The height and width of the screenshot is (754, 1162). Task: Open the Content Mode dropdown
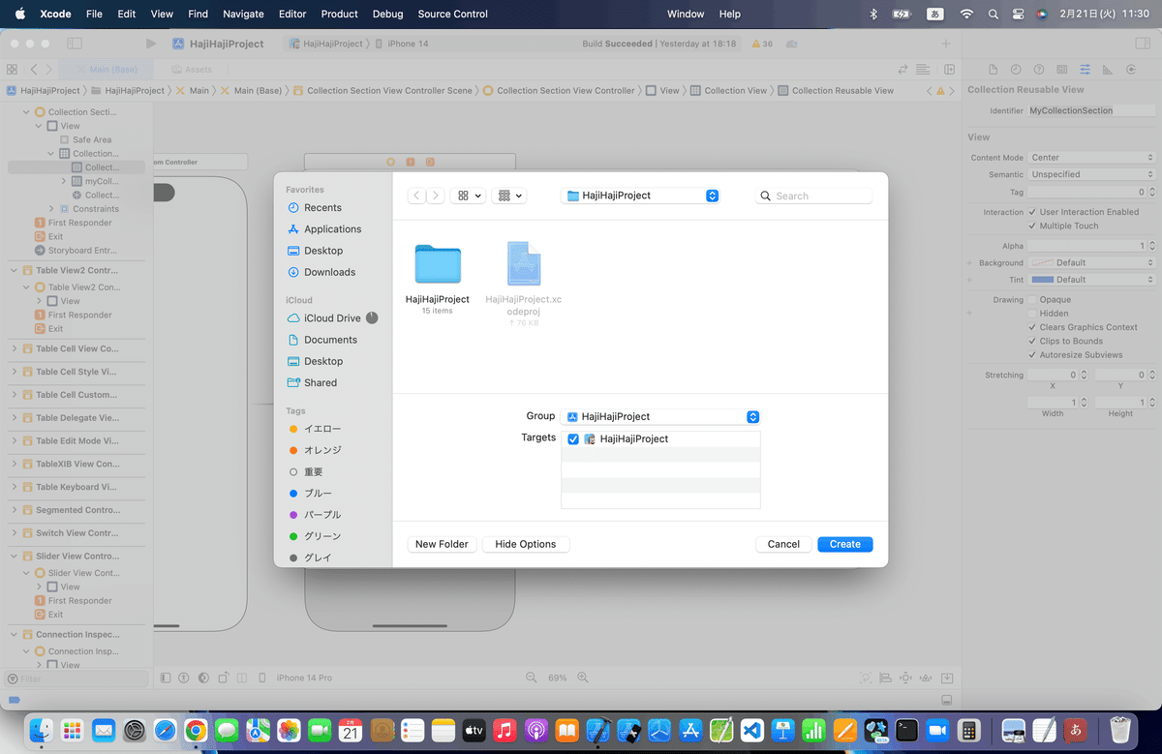(x=1091, y=158)
